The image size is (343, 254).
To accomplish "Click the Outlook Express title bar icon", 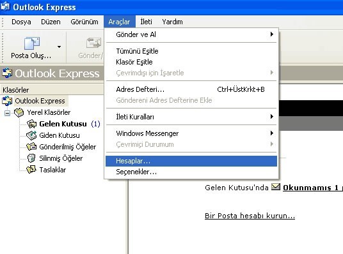I will [x=5, y=6].
